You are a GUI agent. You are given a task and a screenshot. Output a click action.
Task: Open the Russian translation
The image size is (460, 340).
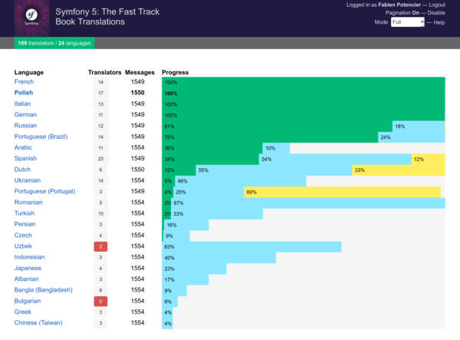coord(25,125)
